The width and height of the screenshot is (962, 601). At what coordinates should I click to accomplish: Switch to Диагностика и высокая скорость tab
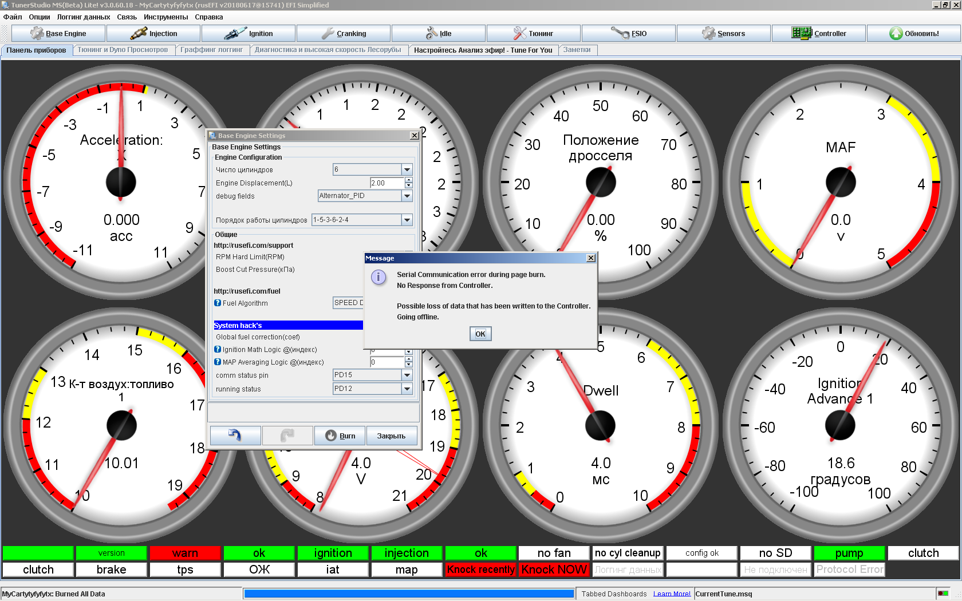[328, 50]
